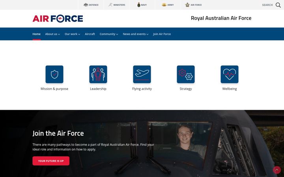Open the Strategy gears tile
Viewport: 284px width, 177px height.
tap(186, 74)
